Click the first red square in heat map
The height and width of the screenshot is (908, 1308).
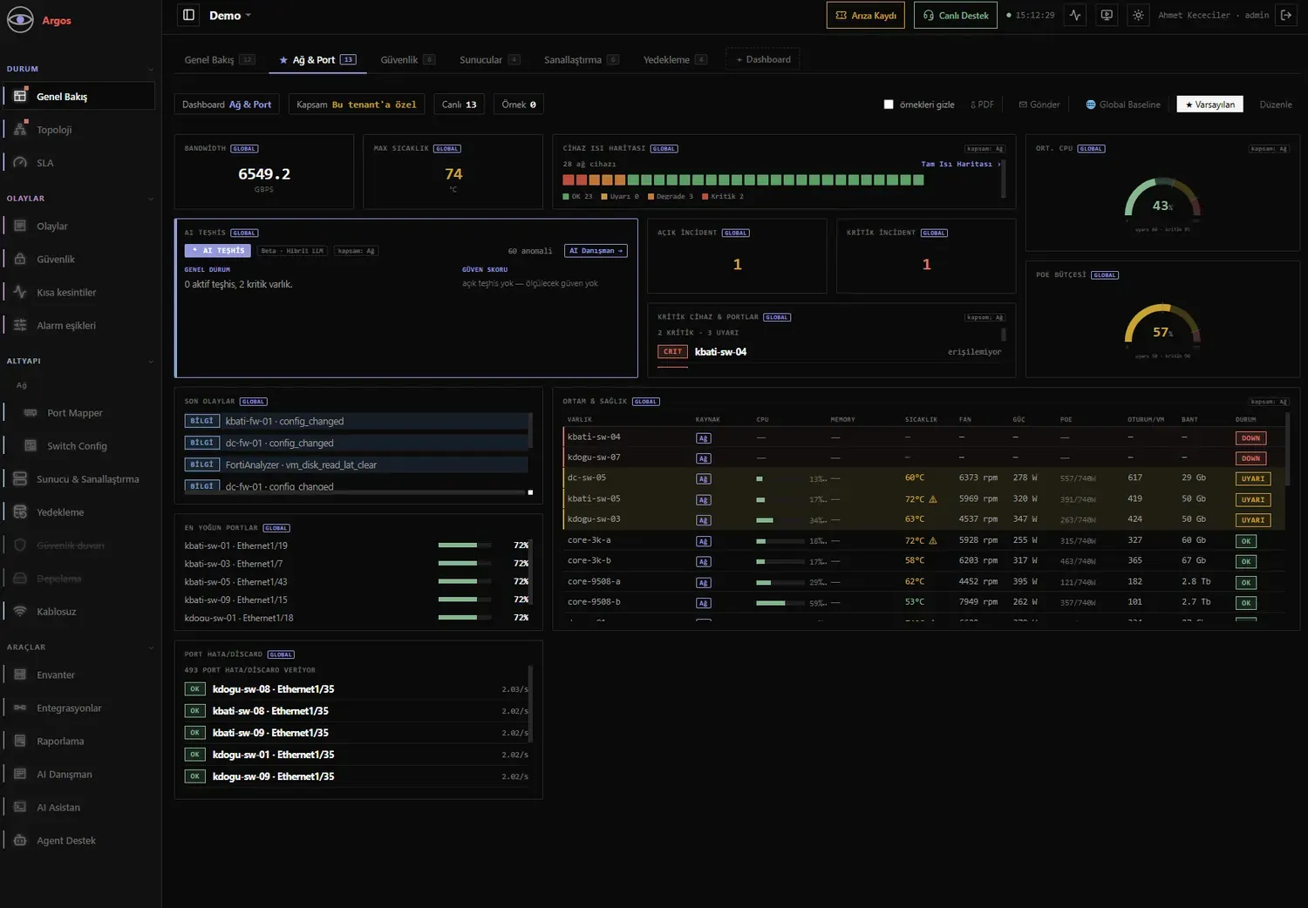569,180
